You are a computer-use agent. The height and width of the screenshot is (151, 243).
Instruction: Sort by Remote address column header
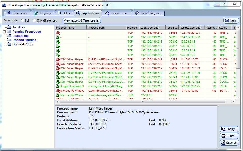pos(192,28)
